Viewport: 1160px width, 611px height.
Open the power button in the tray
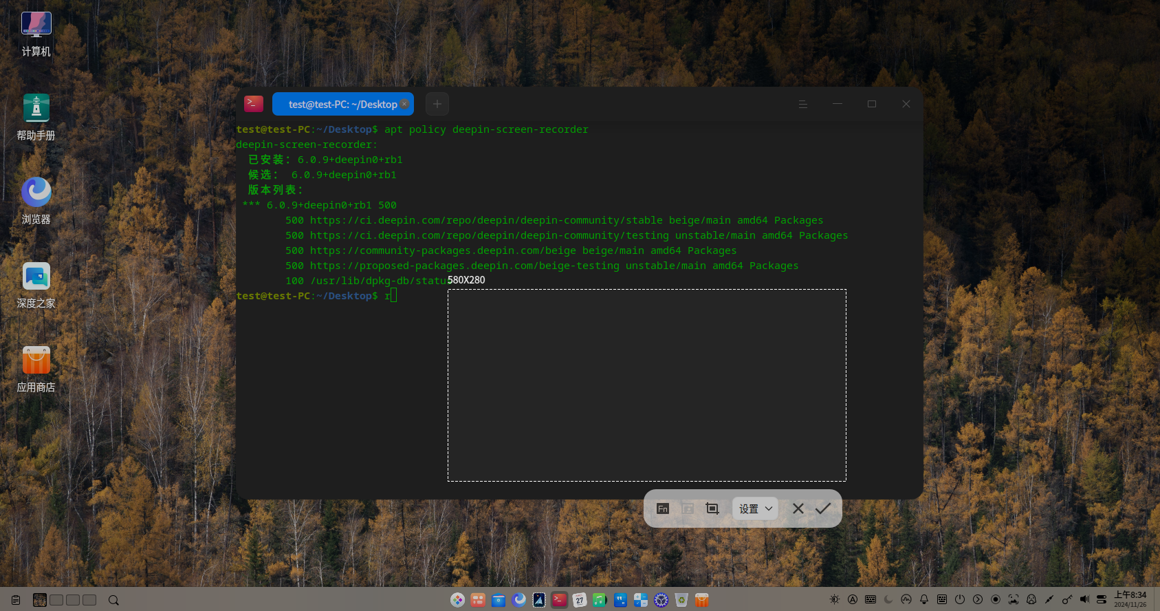960,599
